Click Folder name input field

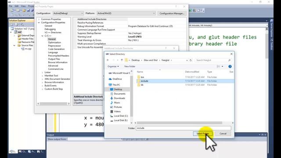click(x=184, y=128)
